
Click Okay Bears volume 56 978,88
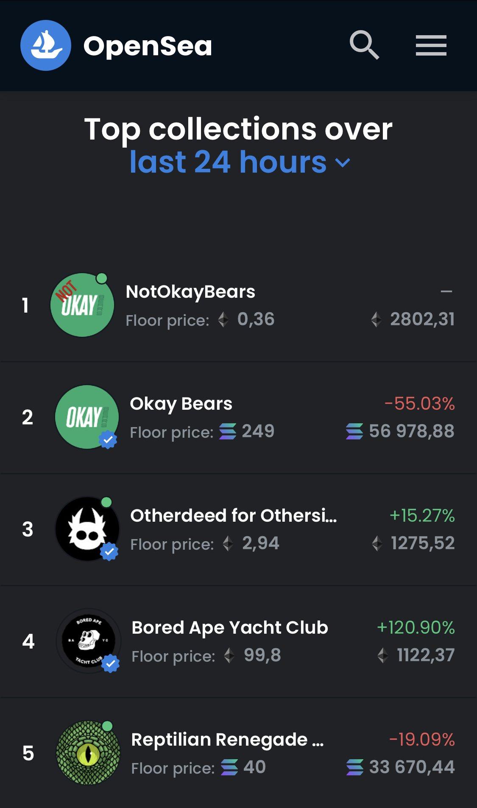coord(411,431)
